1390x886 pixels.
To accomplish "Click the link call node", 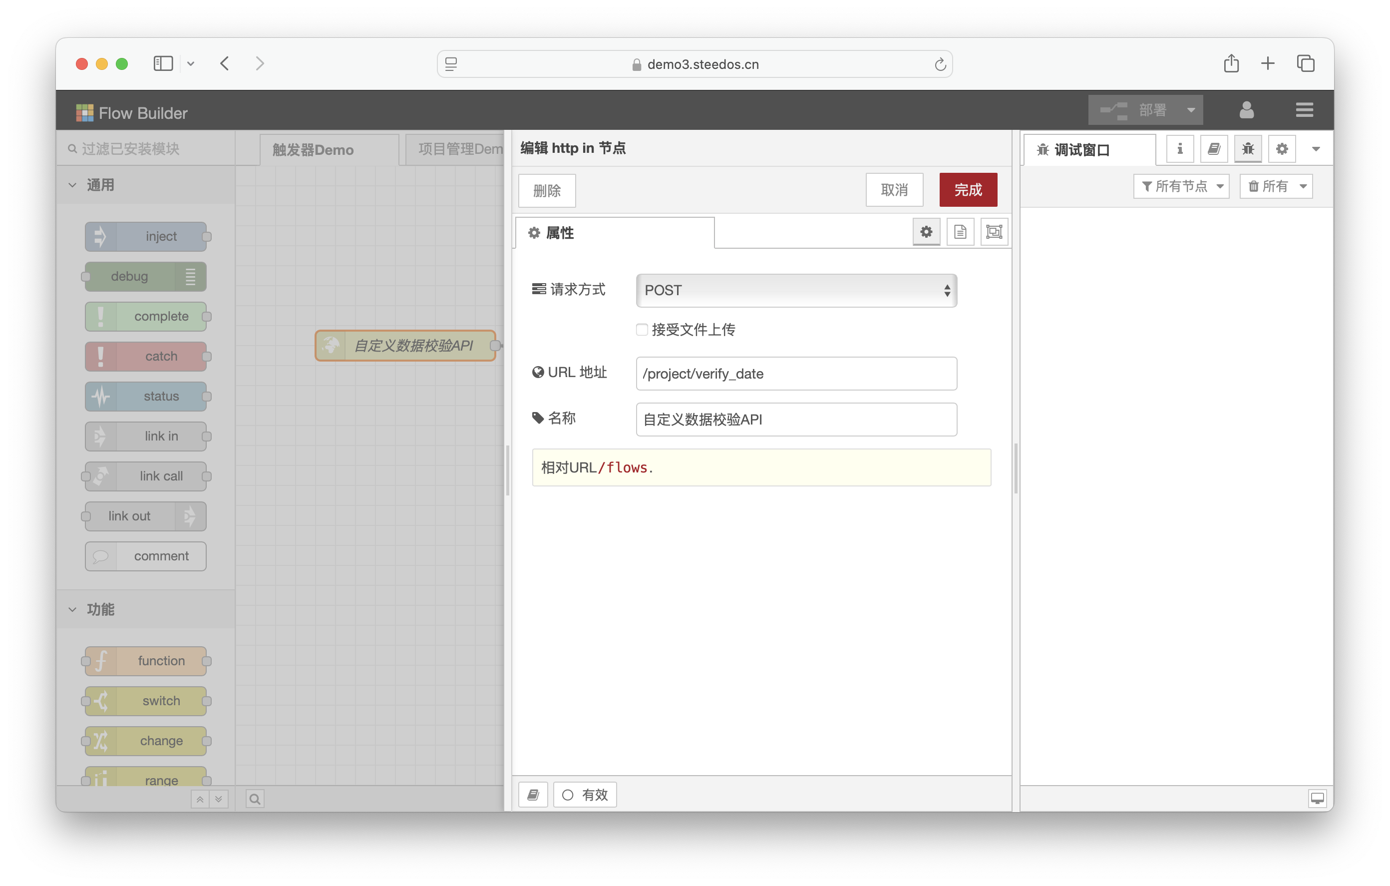I will pyautogui.click(x=146, y=476).
